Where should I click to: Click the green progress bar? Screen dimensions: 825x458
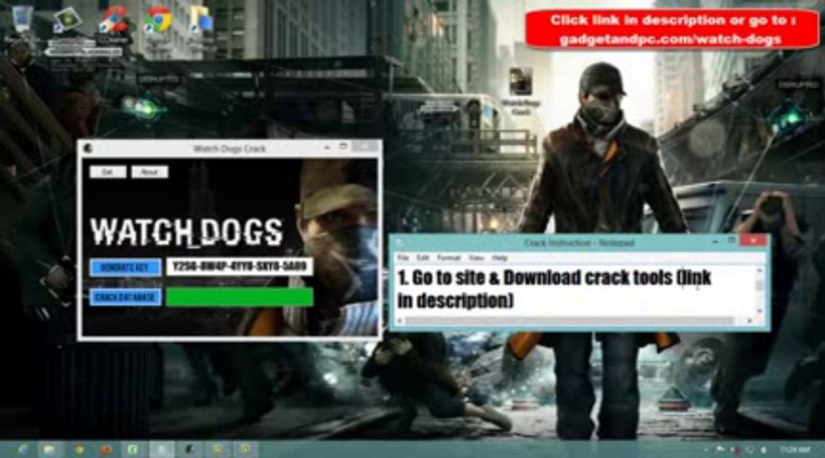pyautogui.click(x=239, y=297)
